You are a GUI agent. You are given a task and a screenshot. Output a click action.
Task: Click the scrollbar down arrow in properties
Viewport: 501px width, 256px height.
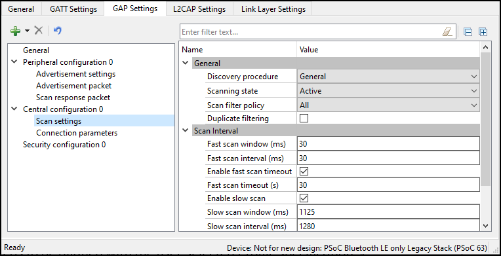[x=486, y=226]
